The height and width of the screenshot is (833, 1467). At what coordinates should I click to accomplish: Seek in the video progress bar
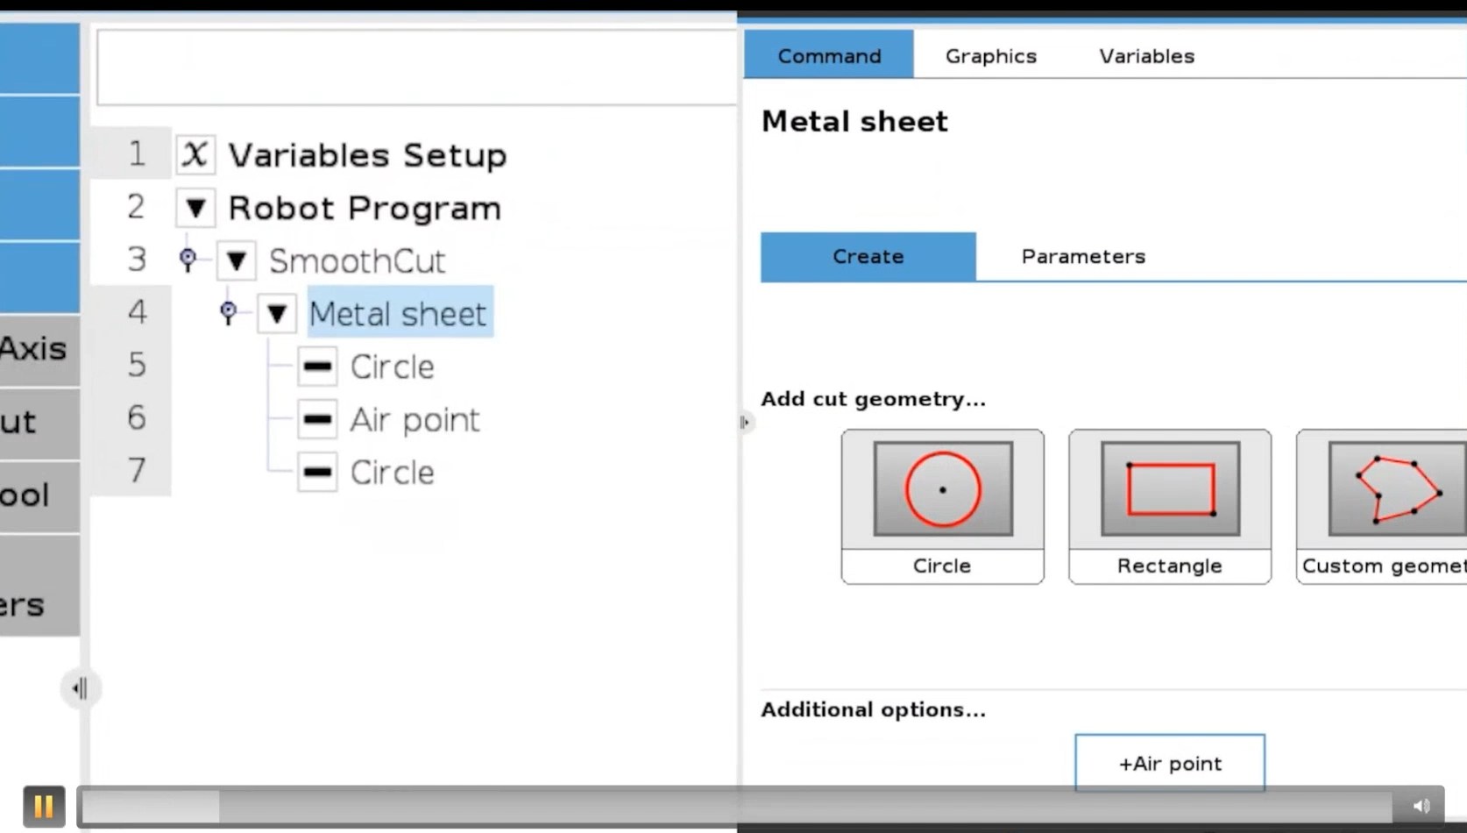point(736,806)
